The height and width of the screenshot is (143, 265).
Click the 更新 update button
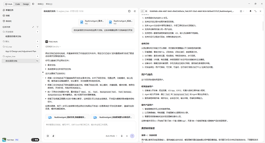35,140
